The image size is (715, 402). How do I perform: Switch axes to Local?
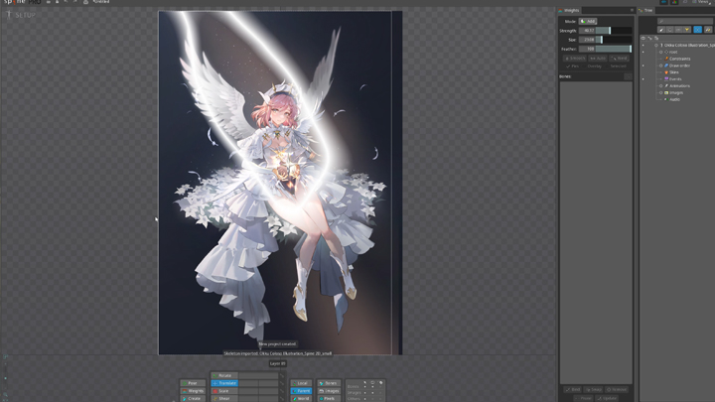coord(302,383)
